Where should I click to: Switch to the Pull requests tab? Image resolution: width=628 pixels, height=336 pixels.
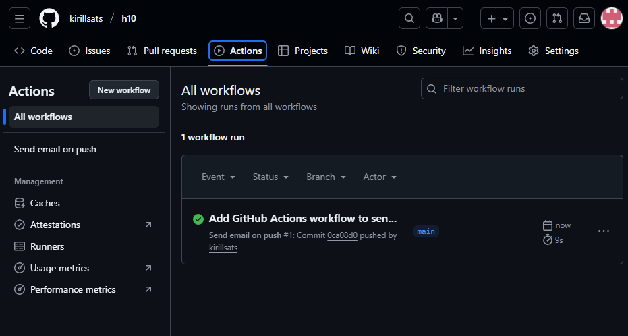tap(162, 51)
